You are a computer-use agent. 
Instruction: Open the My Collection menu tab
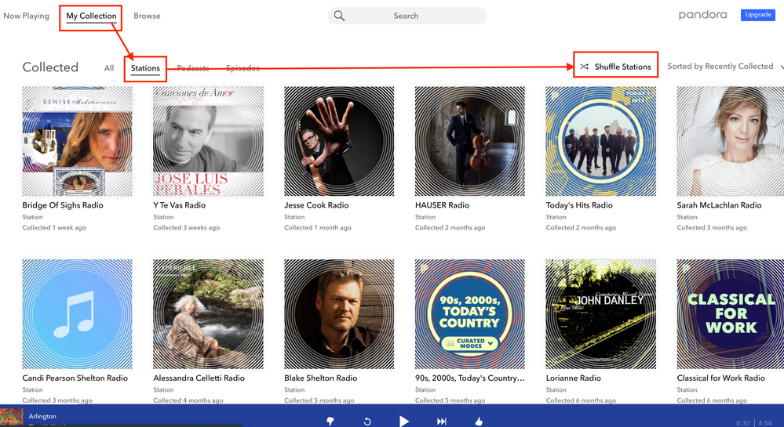point(91,16)
